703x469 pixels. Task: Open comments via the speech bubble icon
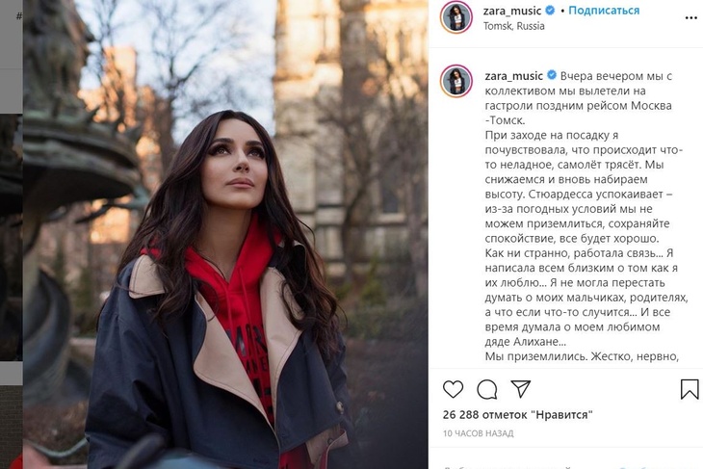coord(487,389)
